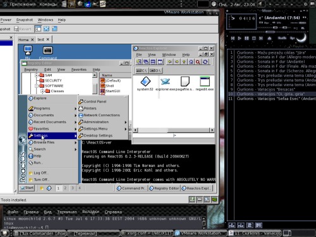Click the Command Prompt desktop icon
The image size is (316, 237).
48,52
